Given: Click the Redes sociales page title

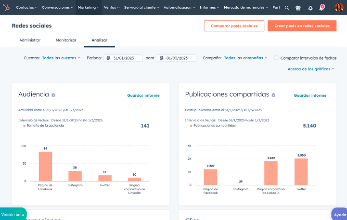Looking at the screenshot, I should (32, 26).
